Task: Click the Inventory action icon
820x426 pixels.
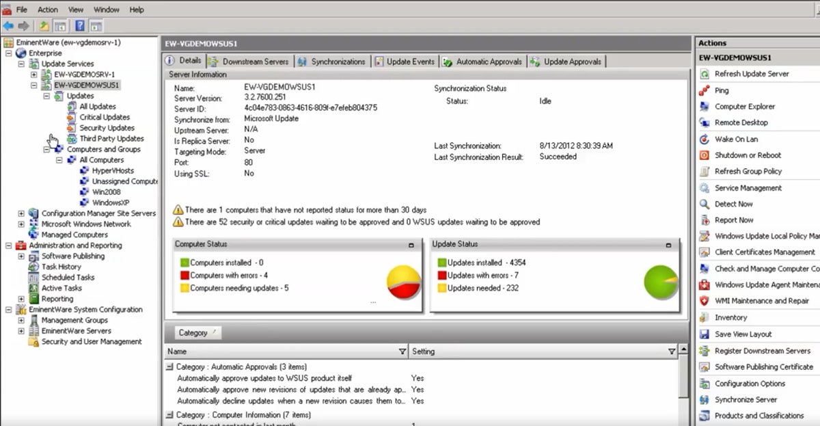Action: (704, 317)
